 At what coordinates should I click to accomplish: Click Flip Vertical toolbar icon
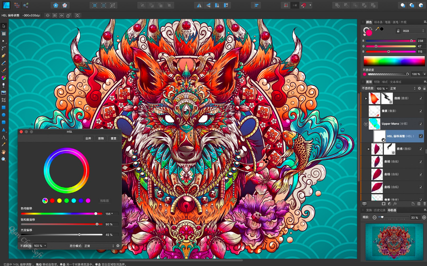(x=208, y=5)
